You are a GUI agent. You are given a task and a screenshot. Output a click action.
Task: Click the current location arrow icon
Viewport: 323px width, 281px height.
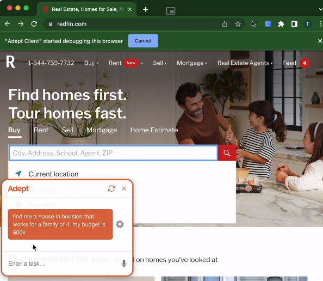[18, 174]
